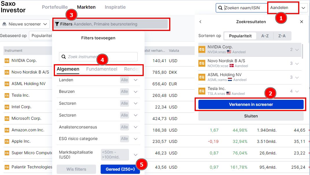The height and width of the screenshot is (175, 310).
Task: Close the Zoekresultaten panel
Action: click(302, 22)
